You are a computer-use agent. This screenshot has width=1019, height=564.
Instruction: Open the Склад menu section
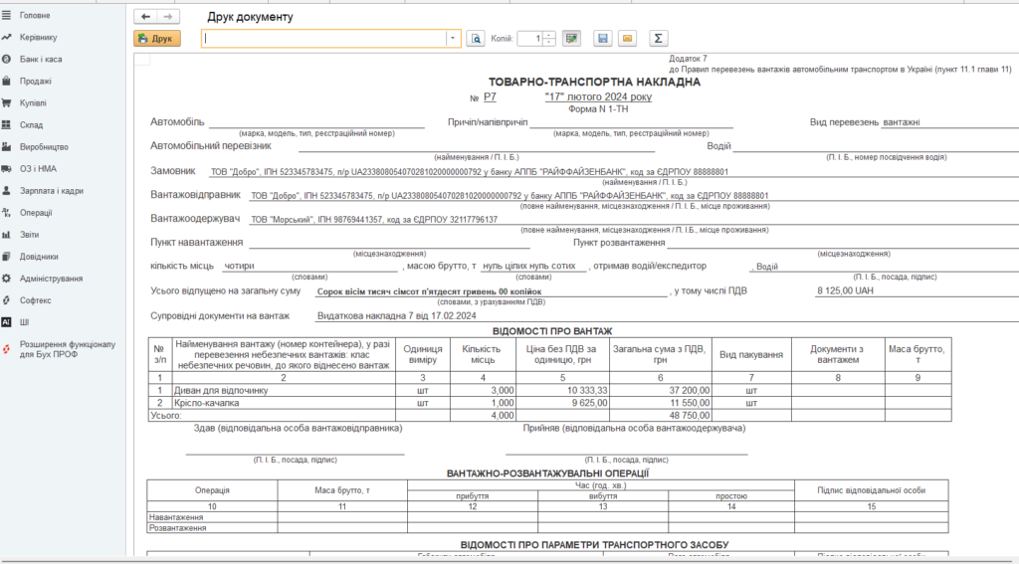coord(31,124)
